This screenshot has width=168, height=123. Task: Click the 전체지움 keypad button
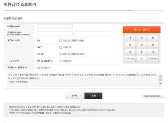pyautogui.click(x=153, y=59)
